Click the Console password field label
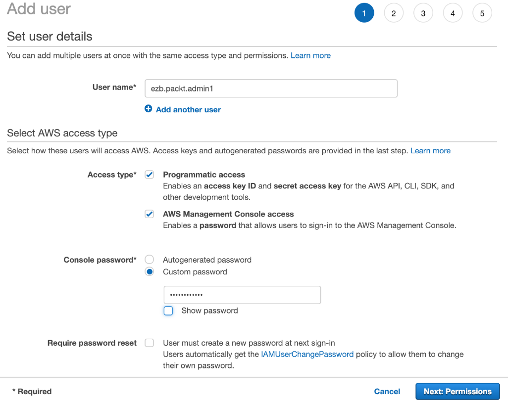508x403 pixels. point(100,260)
